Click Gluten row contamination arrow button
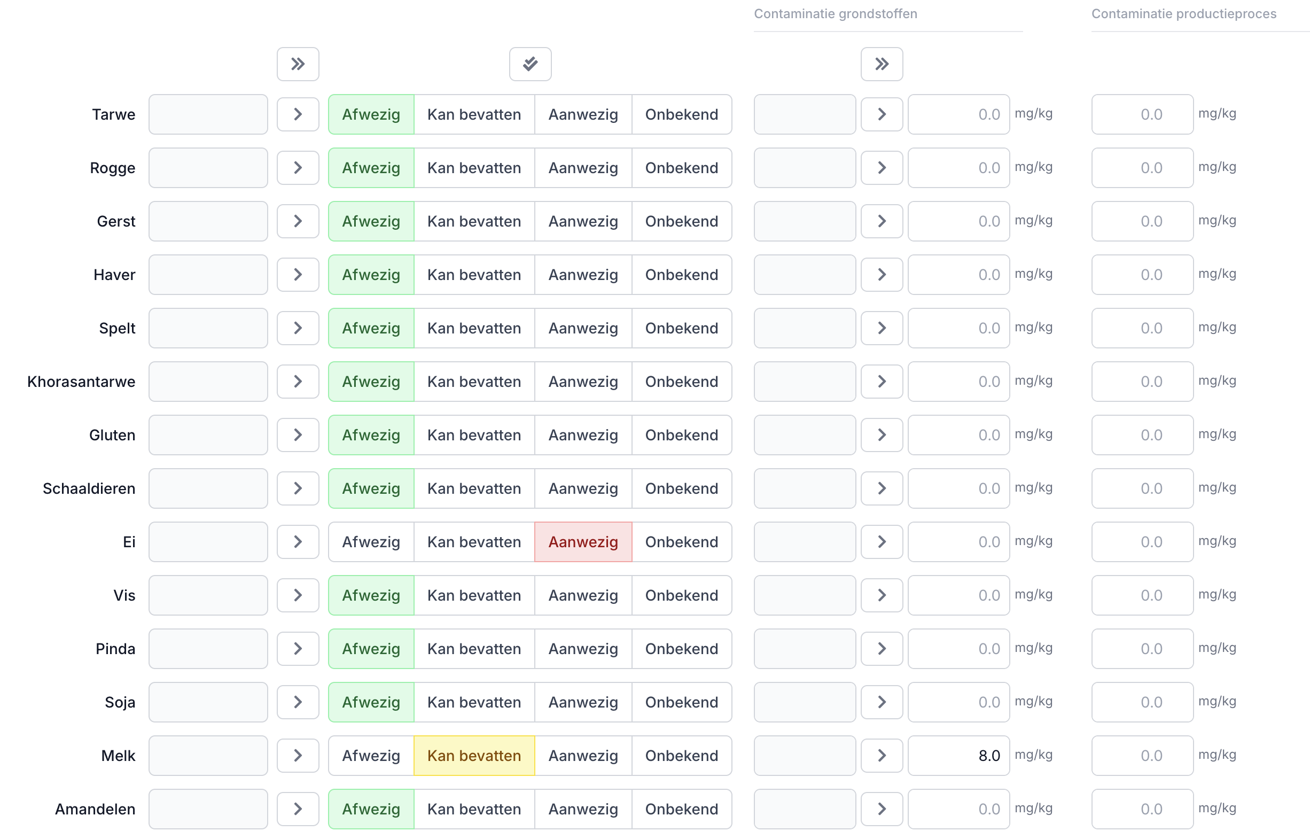Screen dimensions: 1310x839 pos(882,435)
